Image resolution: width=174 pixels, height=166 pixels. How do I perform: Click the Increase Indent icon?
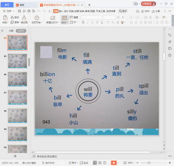pyautogui.click(x=150, y=17)
